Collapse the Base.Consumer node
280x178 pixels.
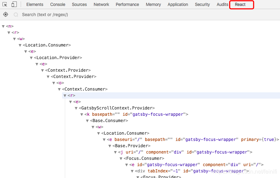87,121
